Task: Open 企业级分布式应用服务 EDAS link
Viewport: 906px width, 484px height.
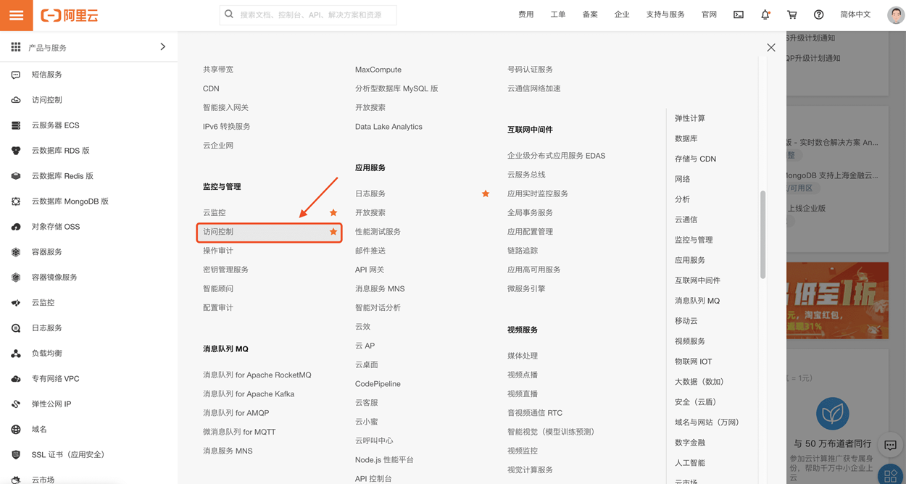Action: pyautogui.click(x=556, y=156)
